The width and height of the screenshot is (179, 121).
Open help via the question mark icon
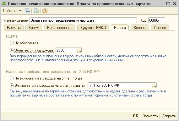(45, 11)
